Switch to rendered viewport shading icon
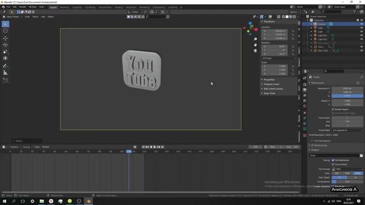Screen dimensions: 365x205 294,17
